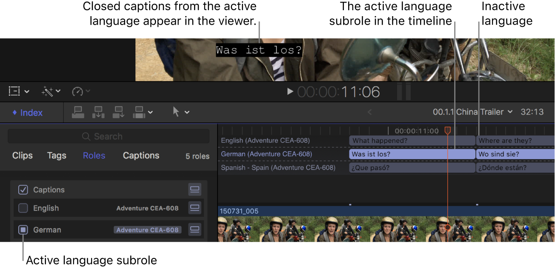Image resolution: width=555 pixels, height=268 pixels.
Task: Click the connect clip to storyline icon
Action: pos(78,112)
